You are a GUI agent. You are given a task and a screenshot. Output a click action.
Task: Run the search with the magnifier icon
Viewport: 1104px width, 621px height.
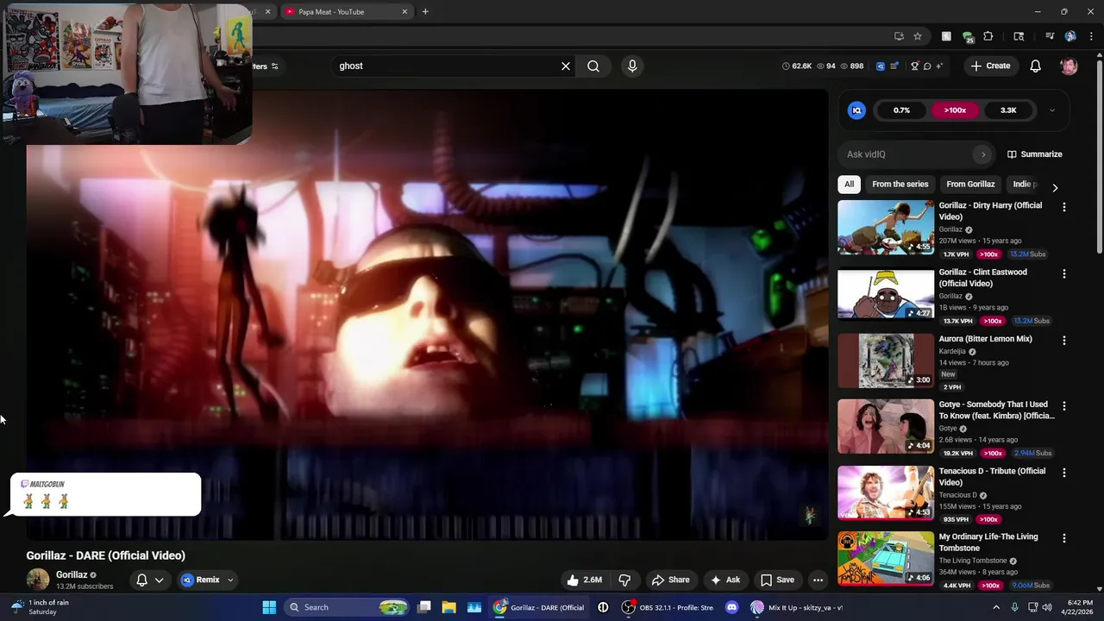pyautogui.click(x=593, y=66)
